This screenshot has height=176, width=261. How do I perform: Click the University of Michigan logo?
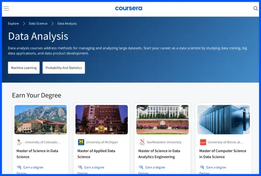81,142
